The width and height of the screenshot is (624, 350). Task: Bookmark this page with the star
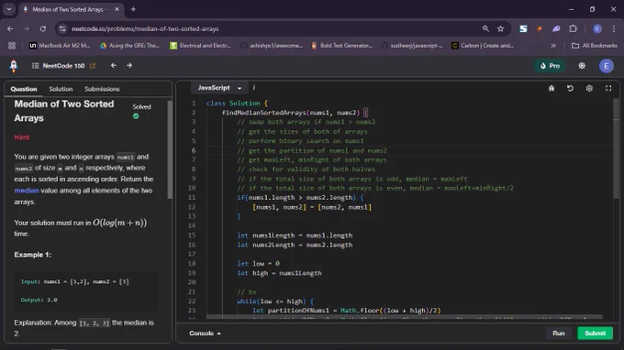[x=501, y=28]
